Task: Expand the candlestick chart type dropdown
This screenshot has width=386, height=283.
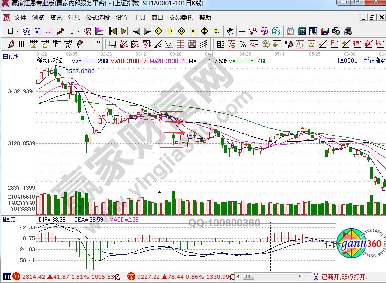Action: point(78,31)
